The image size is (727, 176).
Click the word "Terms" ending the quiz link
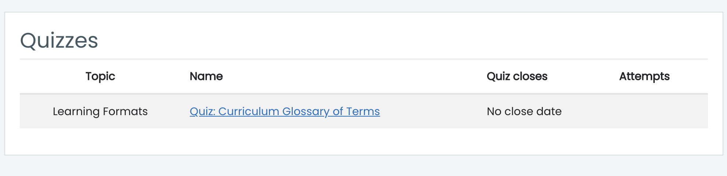363,111
